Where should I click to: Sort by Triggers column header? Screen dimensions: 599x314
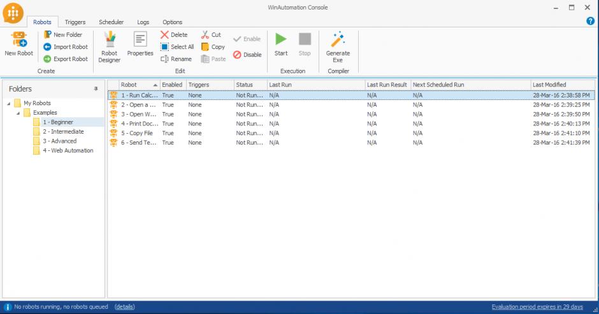(x=210, y=85)
